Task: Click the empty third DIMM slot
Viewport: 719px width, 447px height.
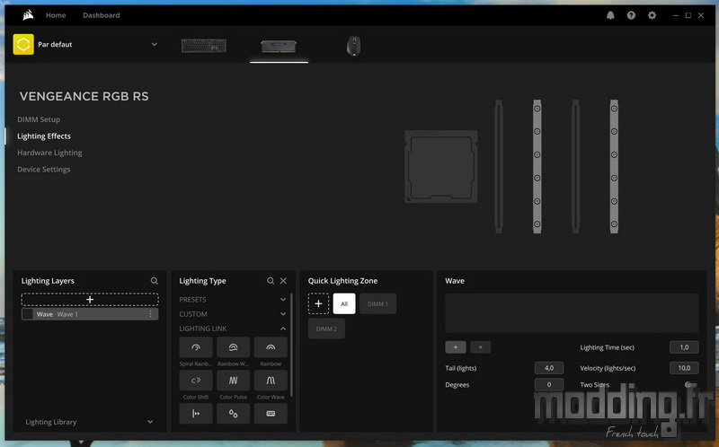Action: coord(575,167)
